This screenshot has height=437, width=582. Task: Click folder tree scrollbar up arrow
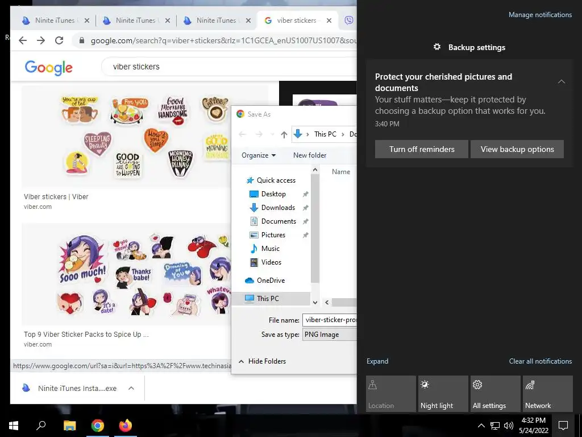point(315,170)
